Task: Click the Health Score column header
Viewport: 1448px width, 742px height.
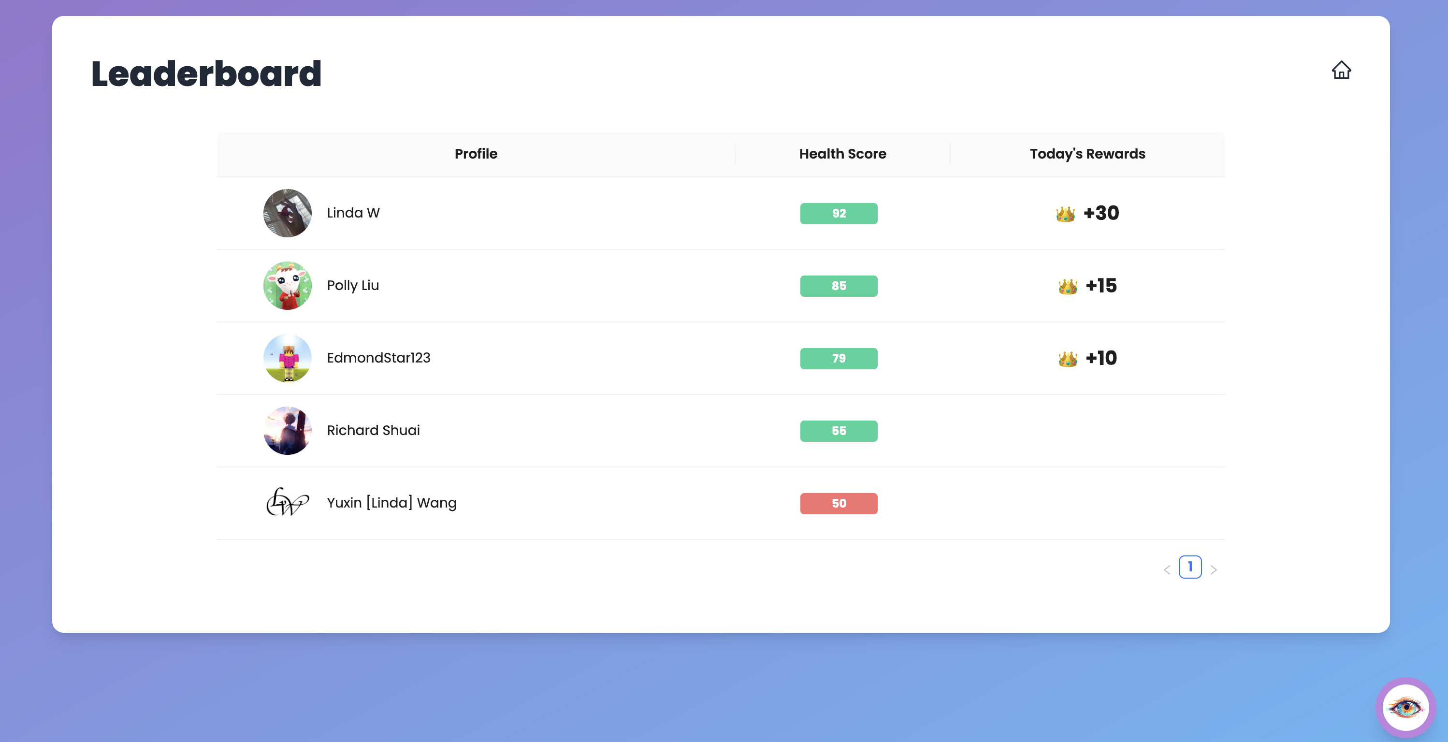Action: (842, 154)
